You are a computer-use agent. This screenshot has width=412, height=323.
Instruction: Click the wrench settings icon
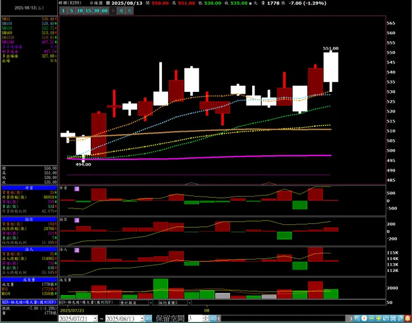coord(401,319)
